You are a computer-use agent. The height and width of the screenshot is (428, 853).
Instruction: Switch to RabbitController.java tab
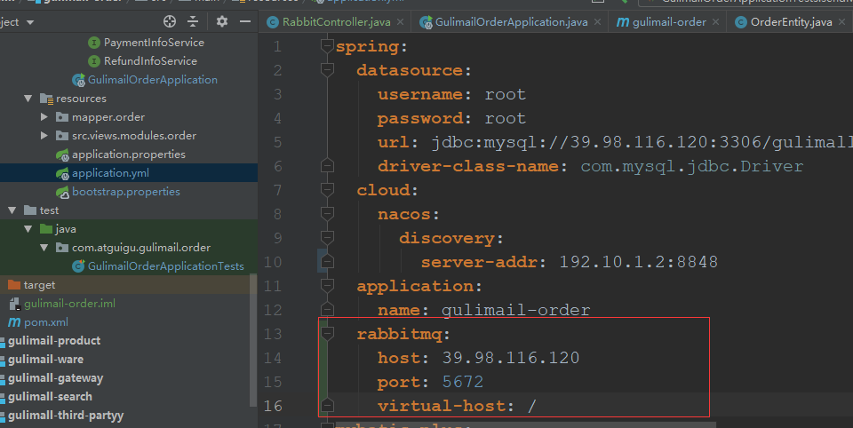[336, 22]
